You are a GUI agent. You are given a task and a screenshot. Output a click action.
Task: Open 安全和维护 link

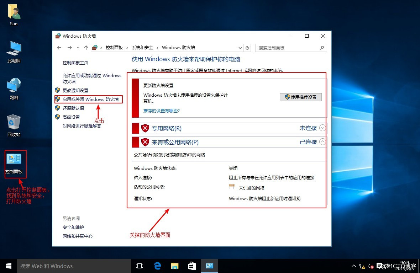coord(73,227)
